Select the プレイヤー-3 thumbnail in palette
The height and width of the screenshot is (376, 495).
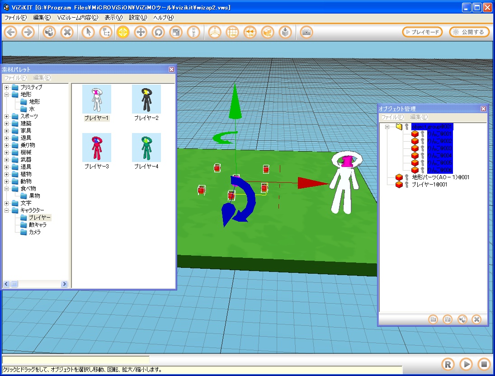pos(96,148)
